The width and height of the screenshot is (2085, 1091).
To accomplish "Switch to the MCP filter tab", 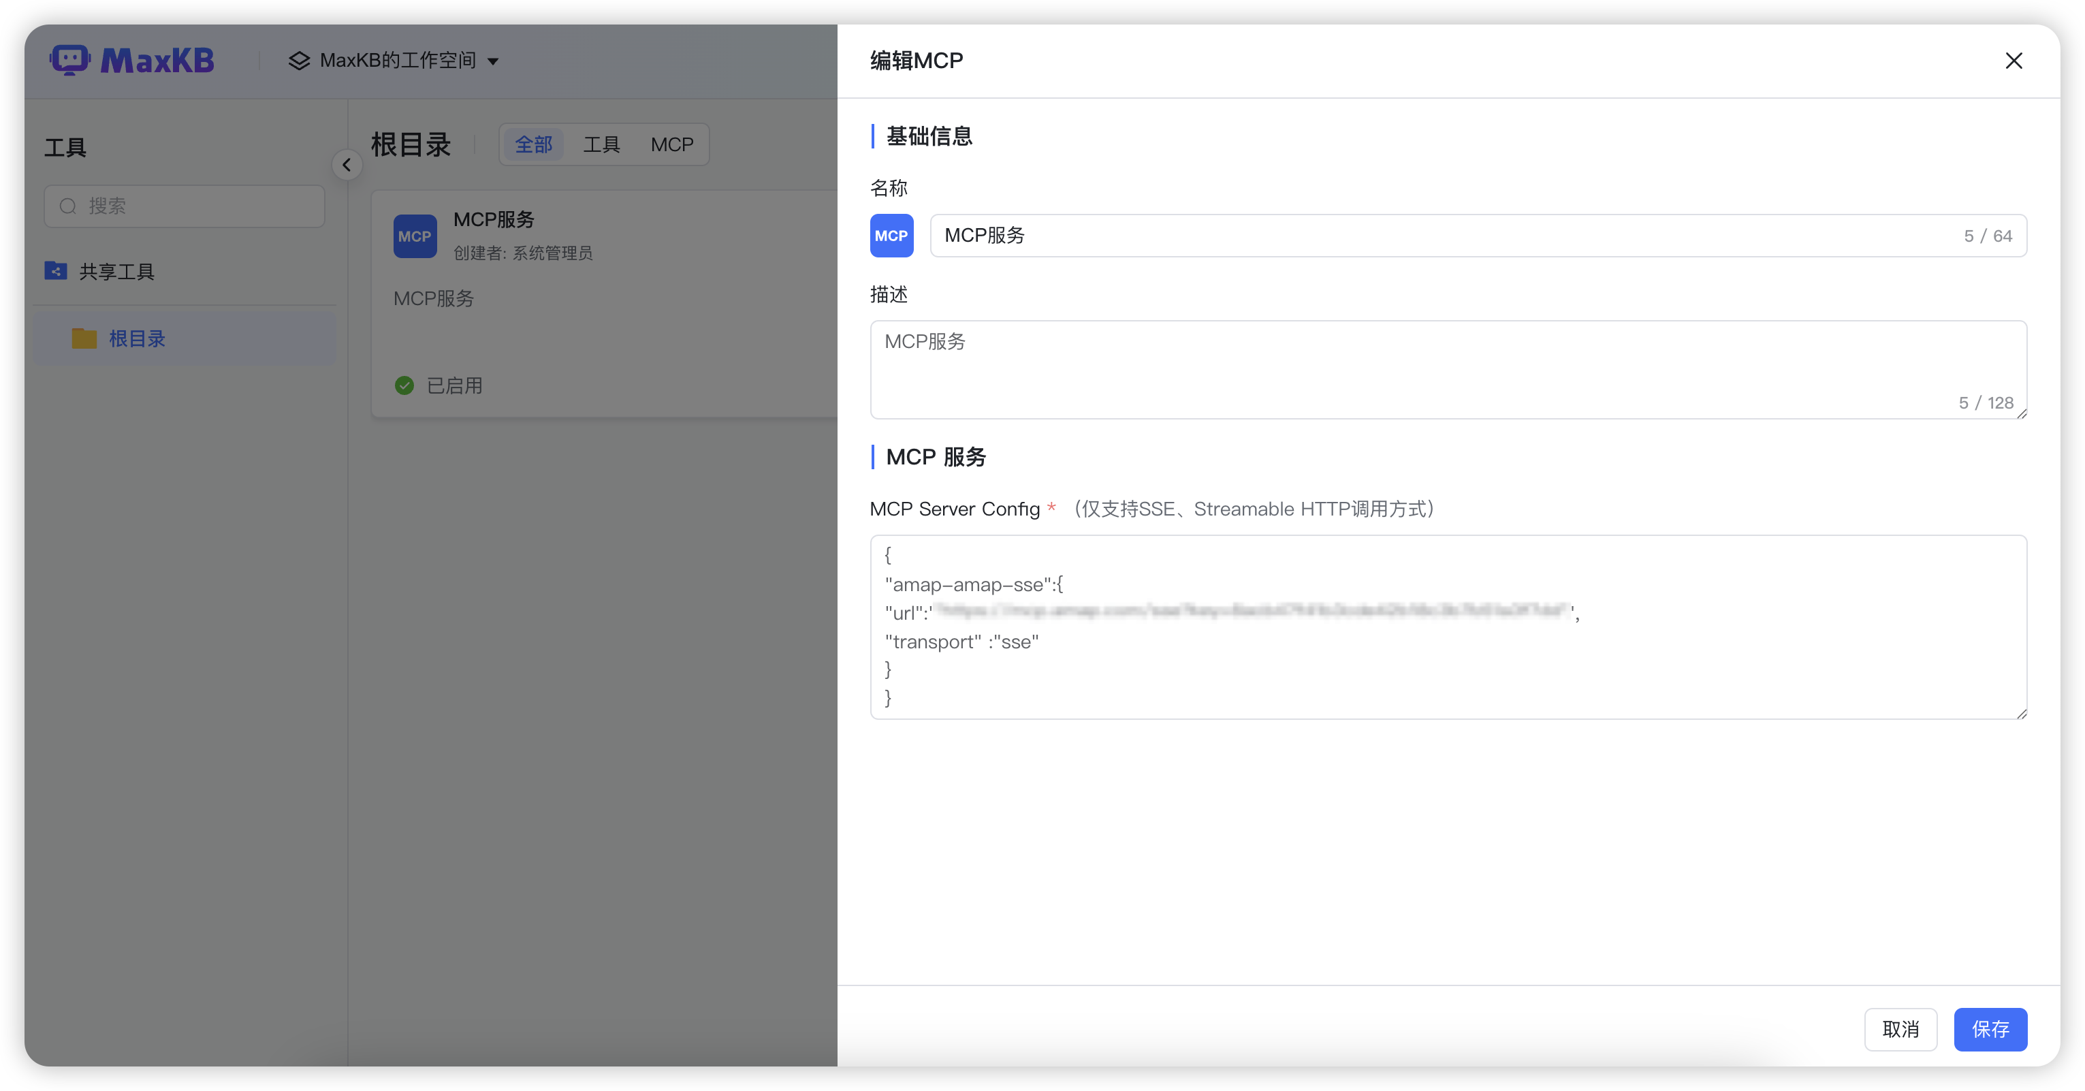I will click(x=672, y=145).
